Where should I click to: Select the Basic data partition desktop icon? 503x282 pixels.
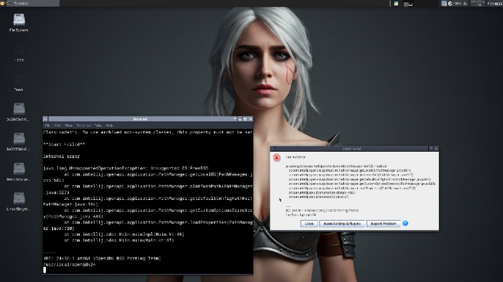(x=19, y=172)
